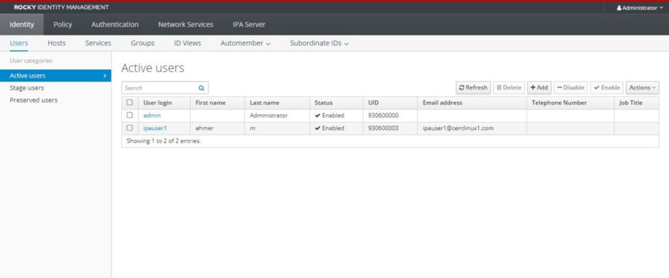Select Stage users in the sidebar
The width and height of the screenshot is (669, 278).
point(27,88)
